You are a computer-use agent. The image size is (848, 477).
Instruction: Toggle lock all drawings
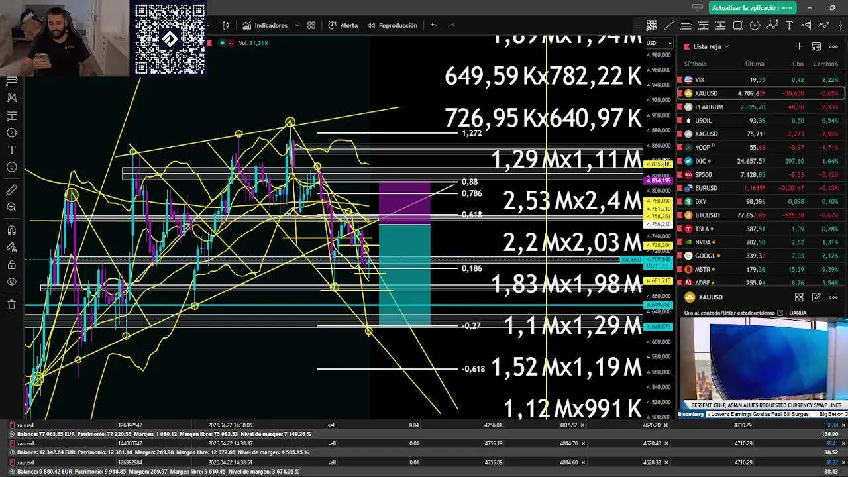coord(11,265)
